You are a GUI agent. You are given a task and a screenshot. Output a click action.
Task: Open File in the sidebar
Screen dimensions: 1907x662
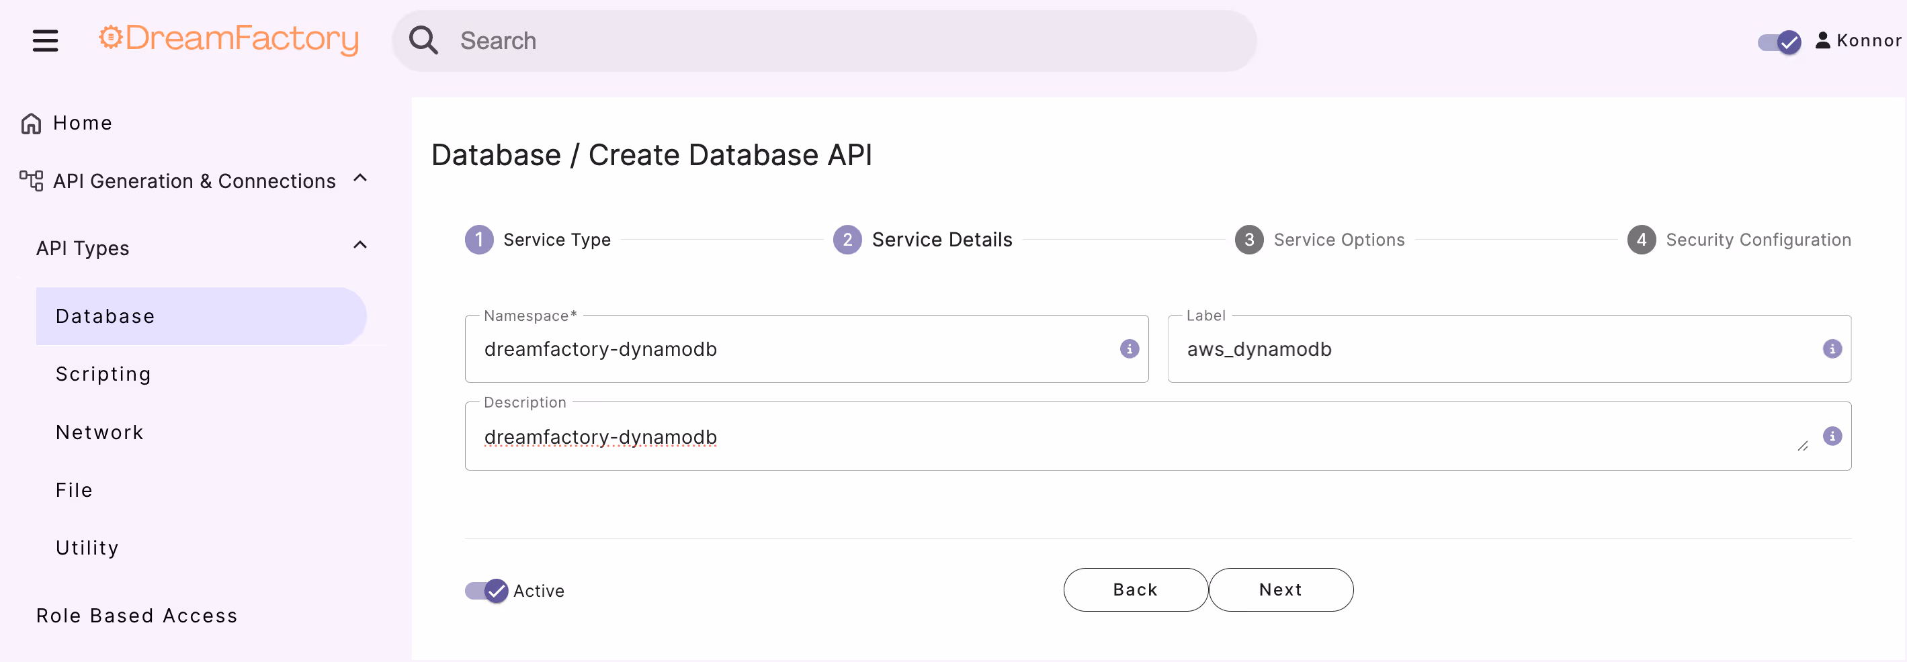(74, 489)
